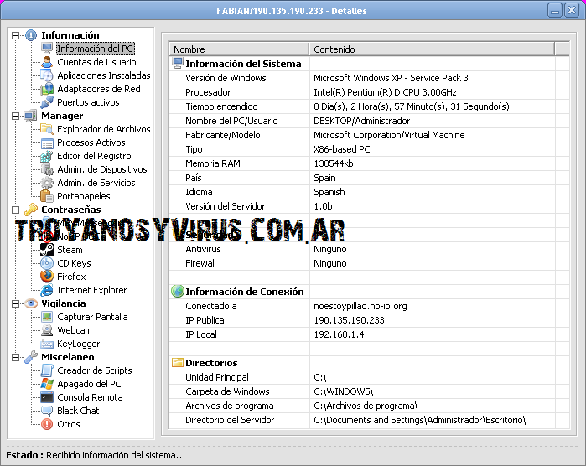
Task: Click the folder icon beside Explorador de Archivos
Action: [47, 129]
